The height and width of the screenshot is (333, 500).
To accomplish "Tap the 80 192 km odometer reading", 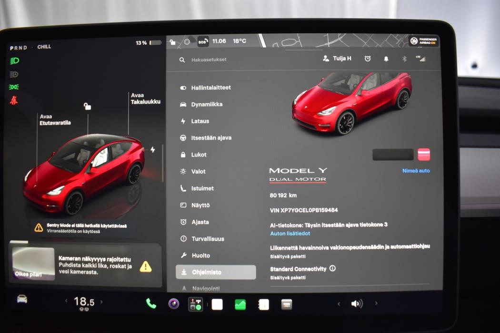I will (x=283, y=196).
